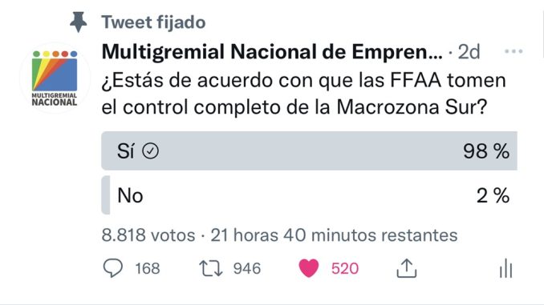Click the 98 % result bar

click(309, 151)
